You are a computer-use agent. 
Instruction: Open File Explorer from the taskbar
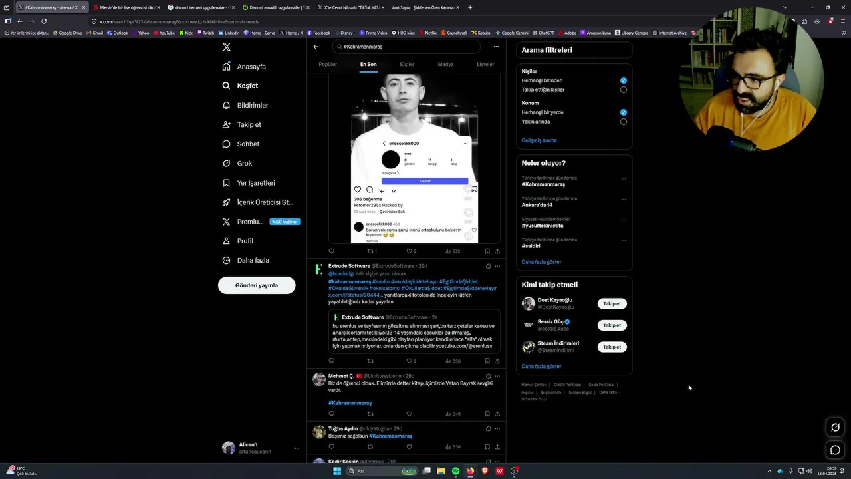[x=441, y=471]
